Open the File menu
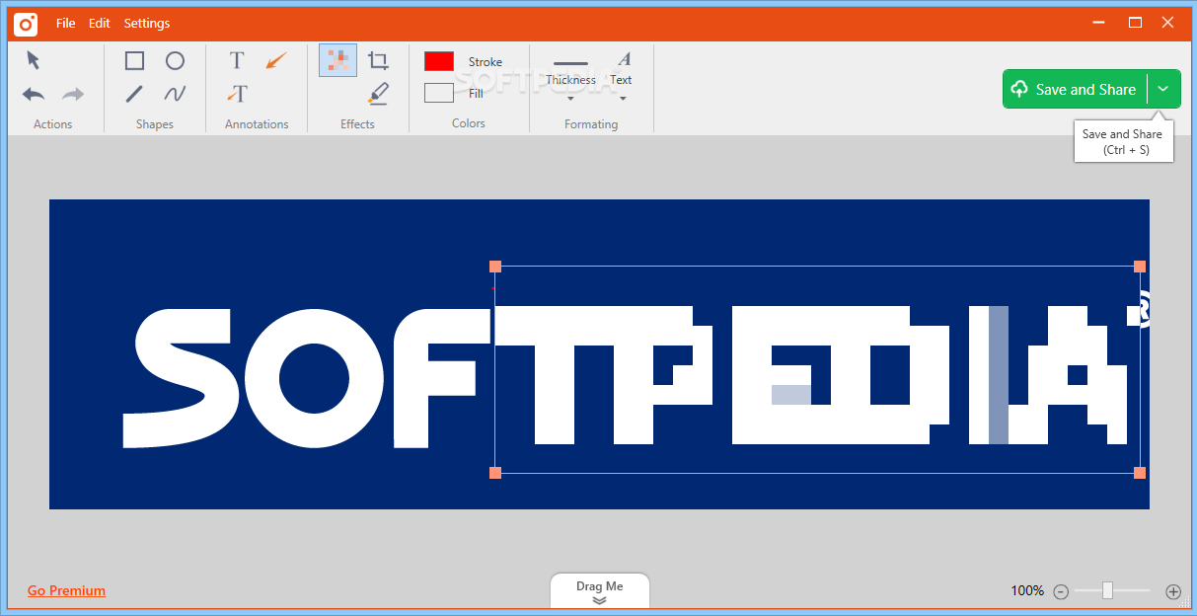Image resolution: width=1197 pixels, height=616 pixels. (x=65, y=23)
